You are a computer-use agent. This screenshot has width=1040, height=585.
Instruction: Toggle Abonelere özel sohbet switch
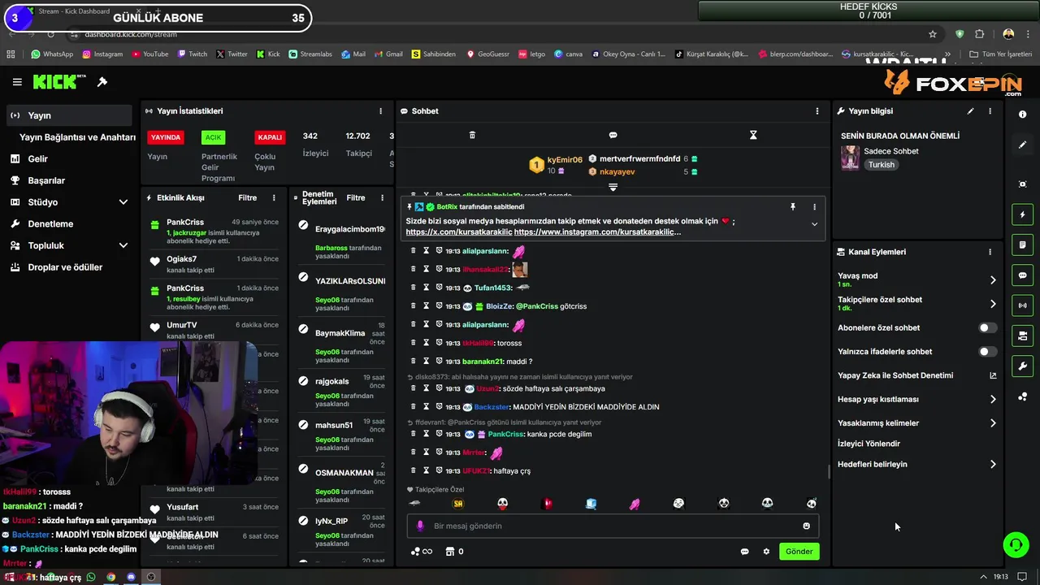click(x=987, y=328)
